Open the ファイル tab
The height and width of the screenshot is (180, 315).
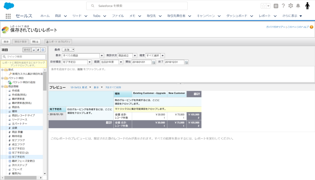pyautogui.click(x=118, y=16)
